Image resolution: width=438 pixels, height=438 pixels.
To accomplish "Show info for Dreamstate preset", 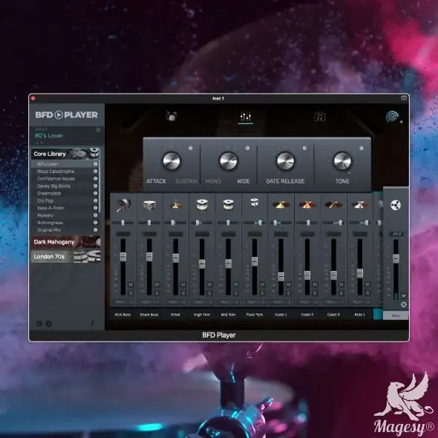I will [95, 193].
